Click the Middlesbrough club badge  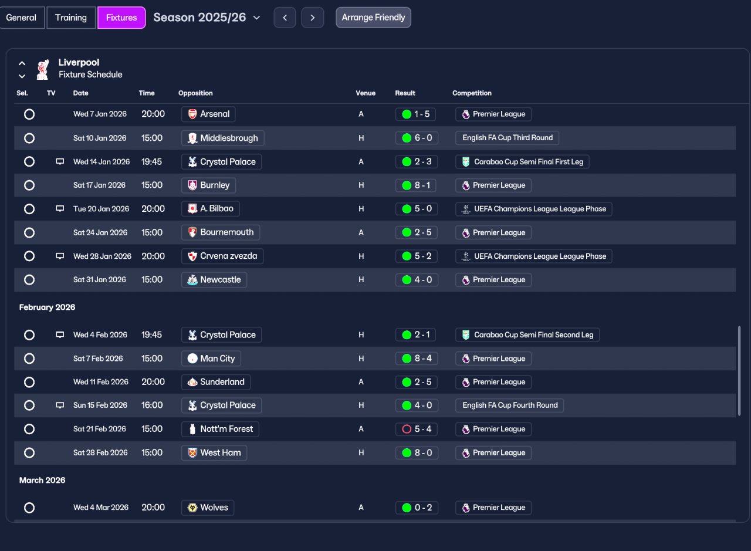[192, 138]
